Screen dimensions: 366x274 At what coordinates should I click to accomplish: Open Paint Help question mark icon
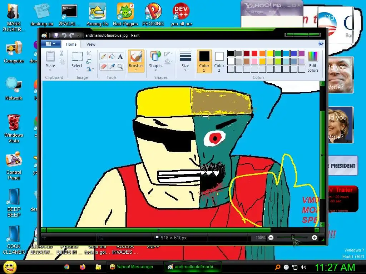(x=321, y=44)
